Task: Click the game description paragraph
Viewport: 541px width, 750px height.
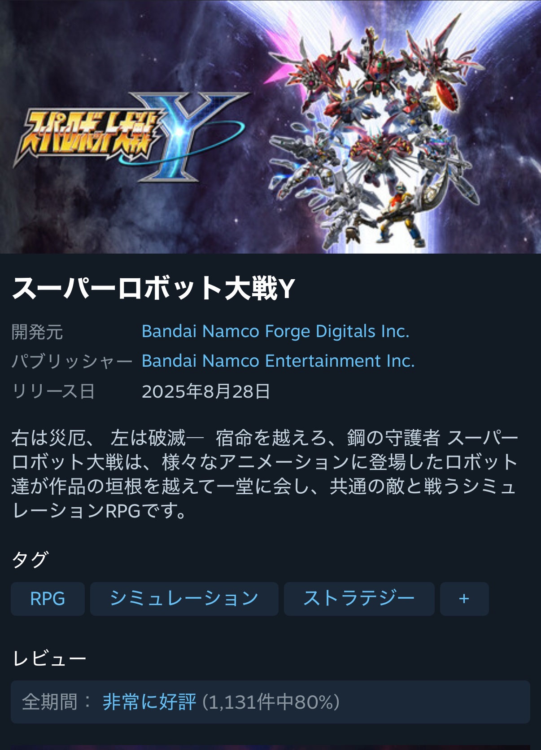Action: pyautogui.click(x=265, y=474)
